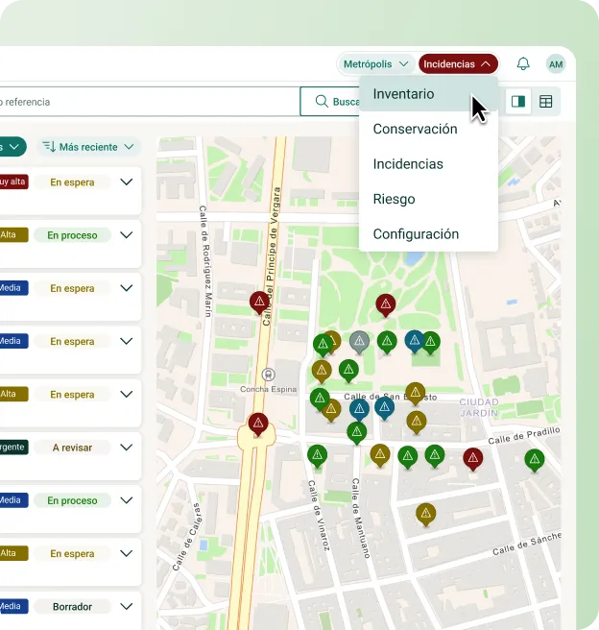Expand the first En espera row (muy alta)
The height and width of the screenshot is (630, 599).
pos(127,182)
